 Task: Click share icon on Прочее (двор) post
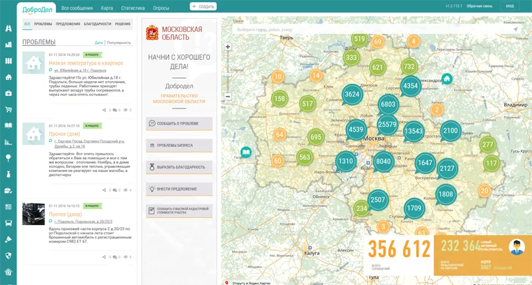click(x=104, y=257)
